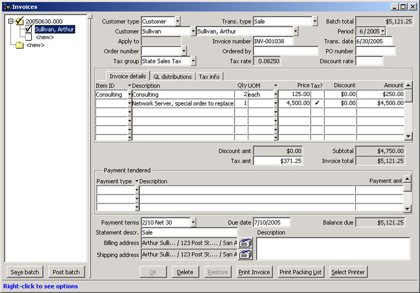Collapse the 20050630.000 batch tree node
Screen dimensions: 420x293
(10, 21)
